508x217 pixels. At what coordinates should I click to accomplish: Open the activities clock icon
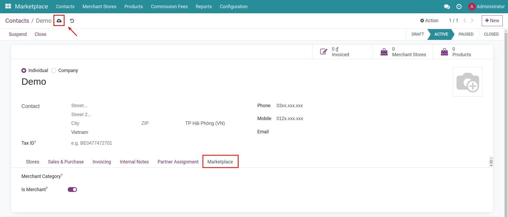(459, 7)
